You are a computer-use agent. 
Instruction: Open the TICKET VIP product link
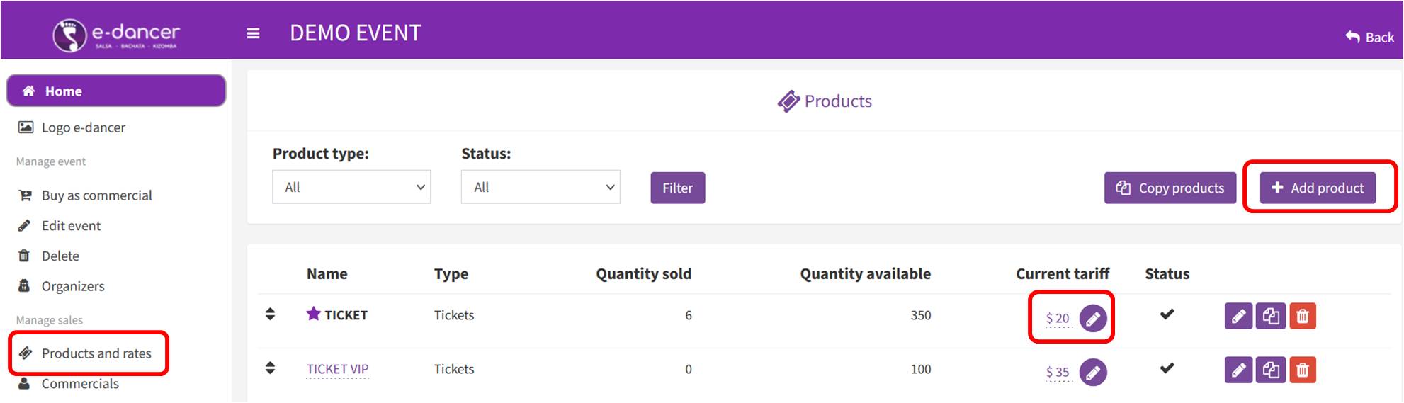337,369
